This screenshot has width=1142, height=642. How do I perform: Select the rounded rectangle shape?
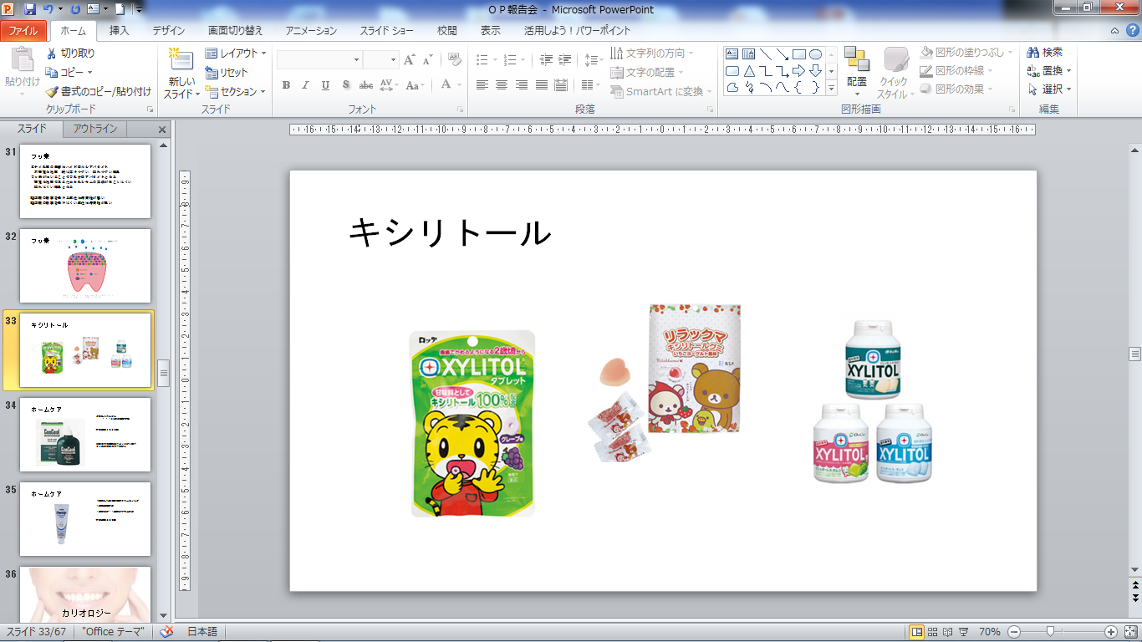732,71
